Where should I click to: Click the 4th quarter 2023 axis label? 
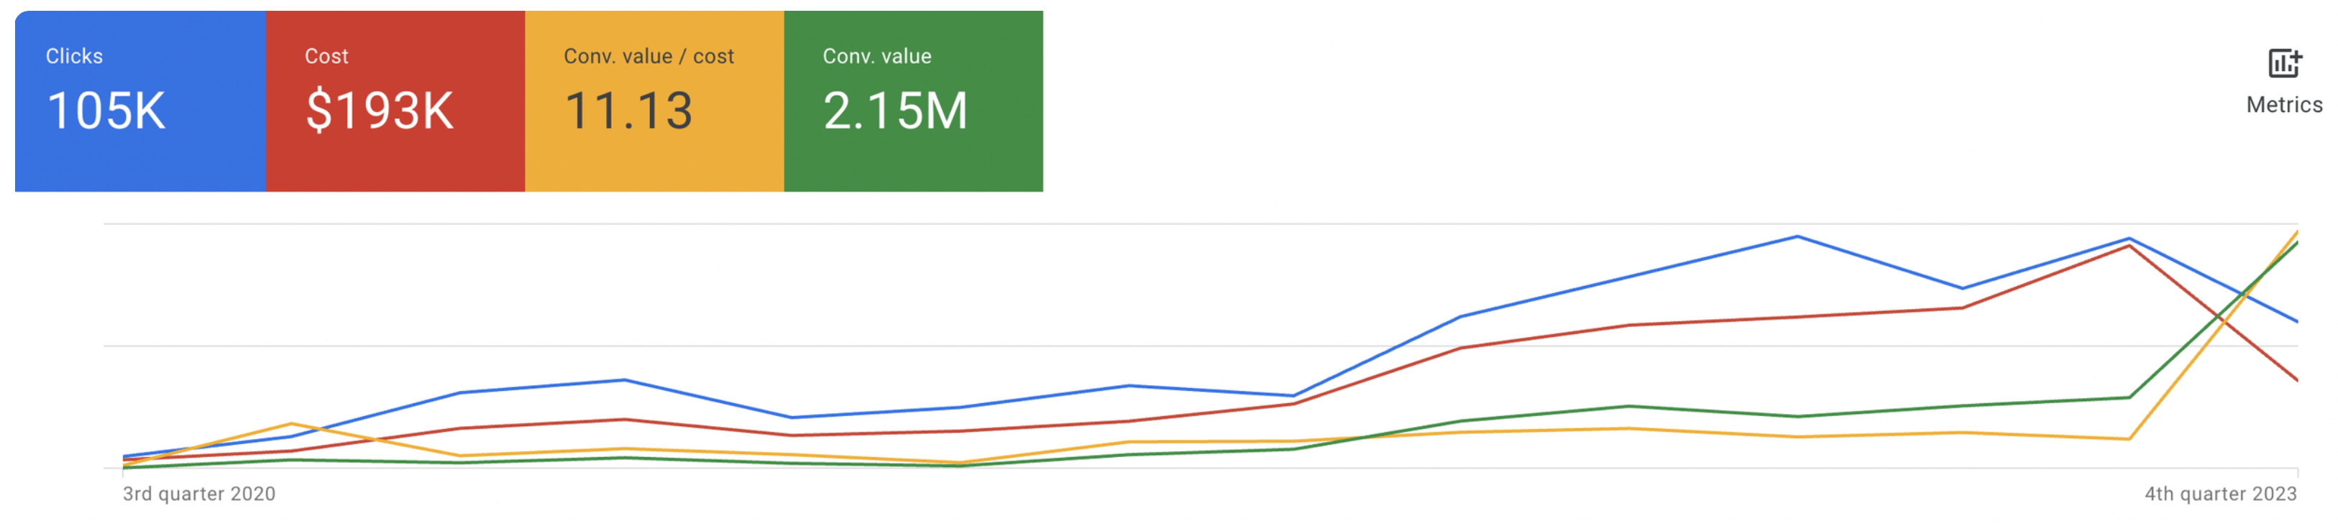(2220, 494)
